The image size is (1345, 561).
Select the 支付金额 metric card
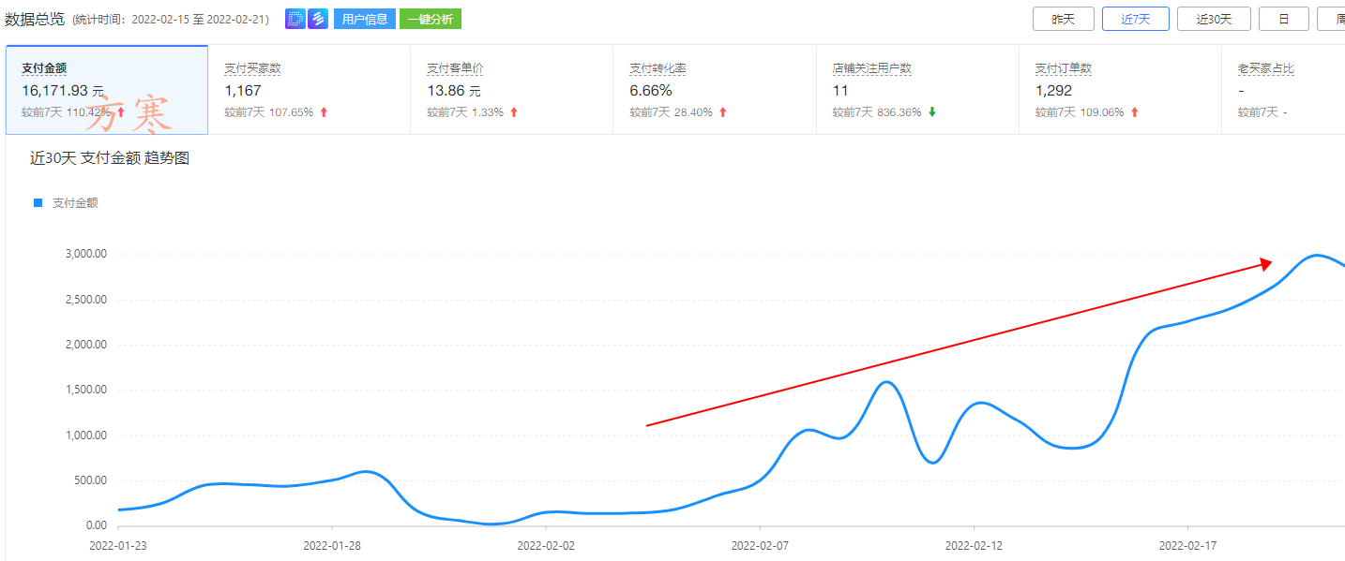[x=106, y=90]
